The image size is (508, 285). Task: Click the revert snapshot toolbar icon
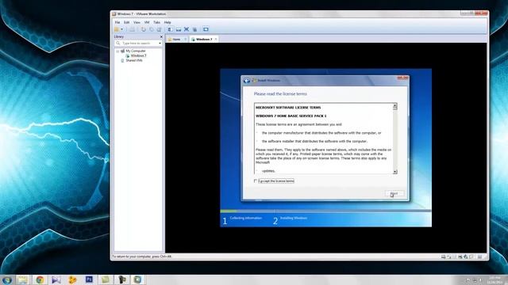[x=152, y=29]
